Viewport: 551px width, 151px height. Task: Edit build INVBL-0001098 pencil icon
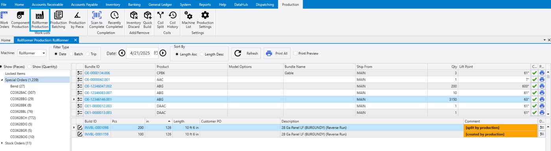pyautogui.click(x=80, y=127)
